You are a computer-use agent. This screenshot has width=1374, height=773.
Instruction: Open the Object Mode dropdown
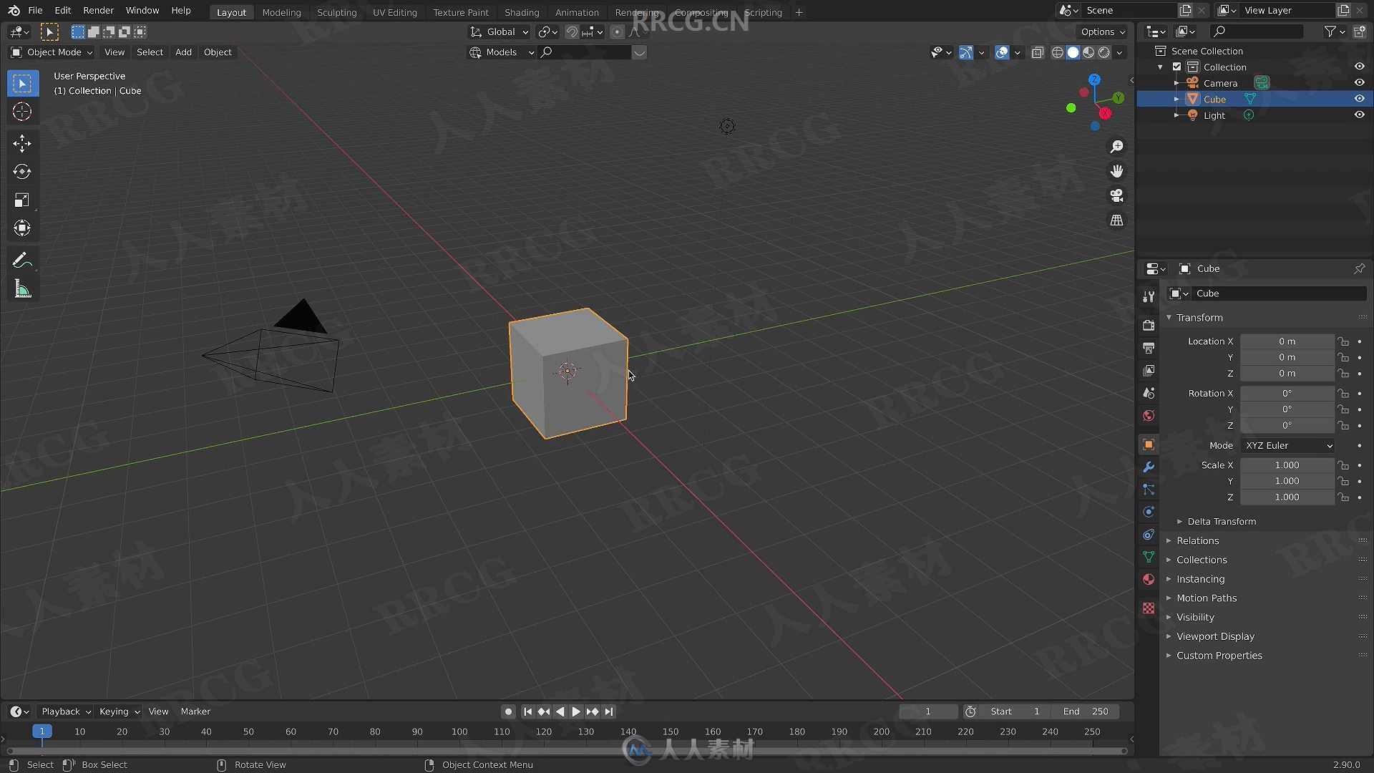[x=51, y=52]
